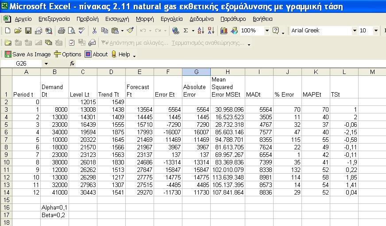Select row 14 header
Screen dimensions: 386x226
point(6,192)
